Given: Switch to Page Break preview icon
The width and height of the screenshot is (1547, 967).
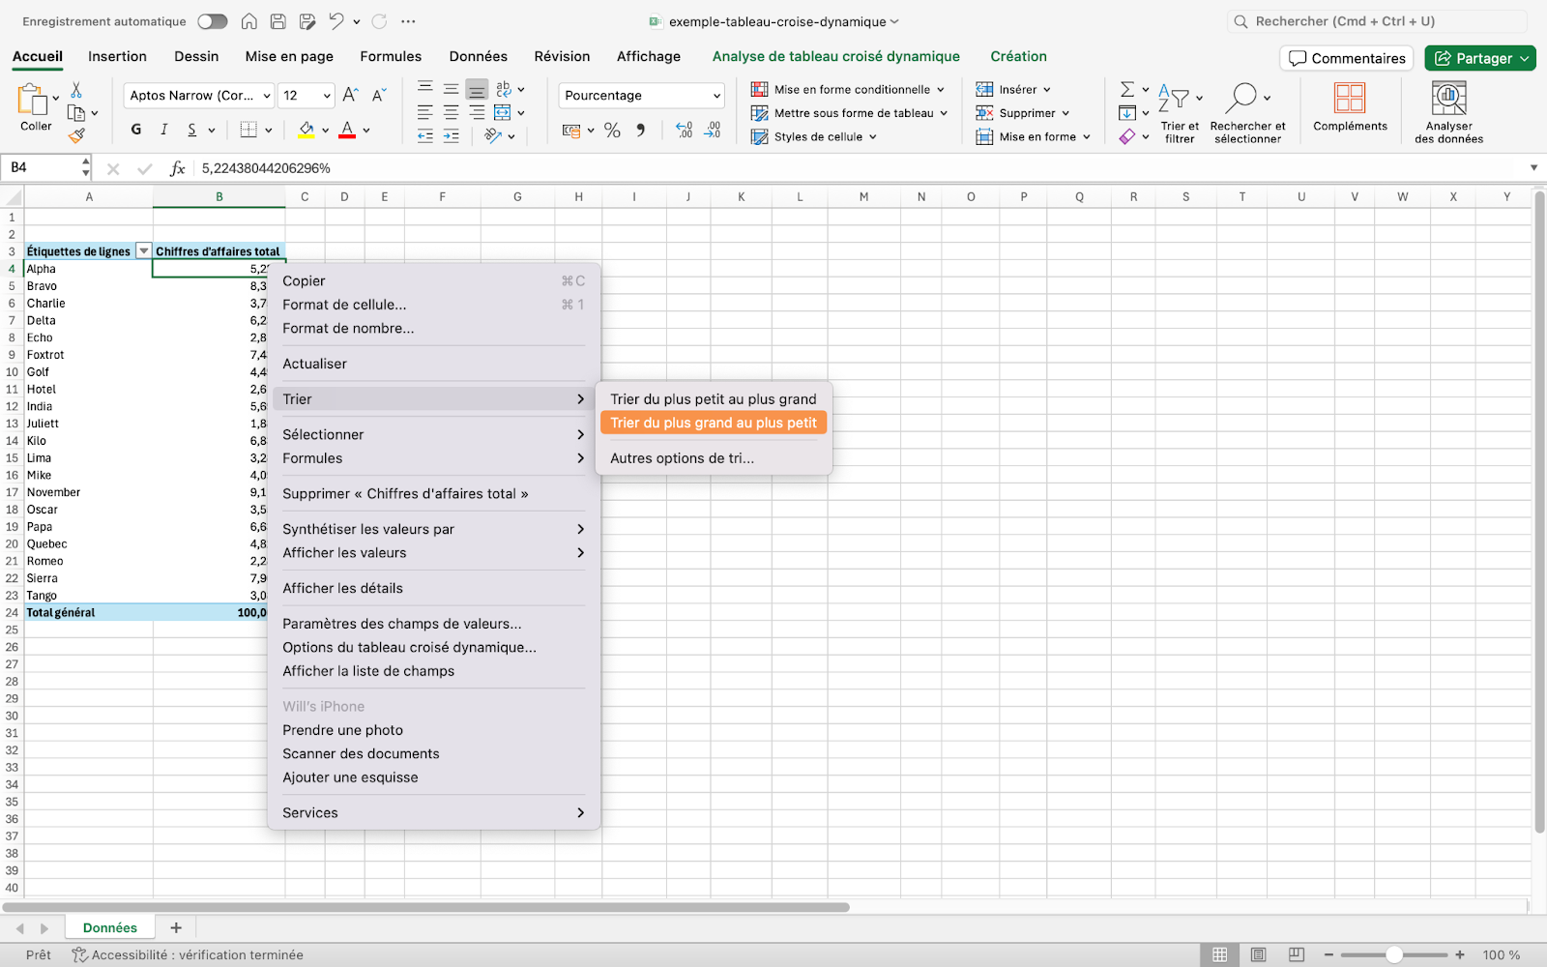Looking at the screenshot, I should [1296, 954].
